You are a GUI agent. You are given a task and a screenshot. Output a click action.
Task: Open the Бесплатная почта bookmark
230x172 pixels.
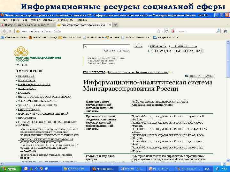[135, 38]
